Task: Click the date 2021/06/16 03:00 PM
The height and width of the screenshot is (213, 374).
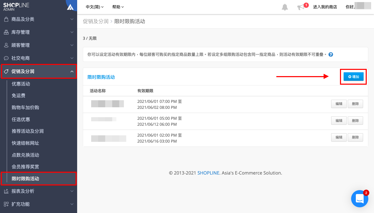Action: [157, 141]
